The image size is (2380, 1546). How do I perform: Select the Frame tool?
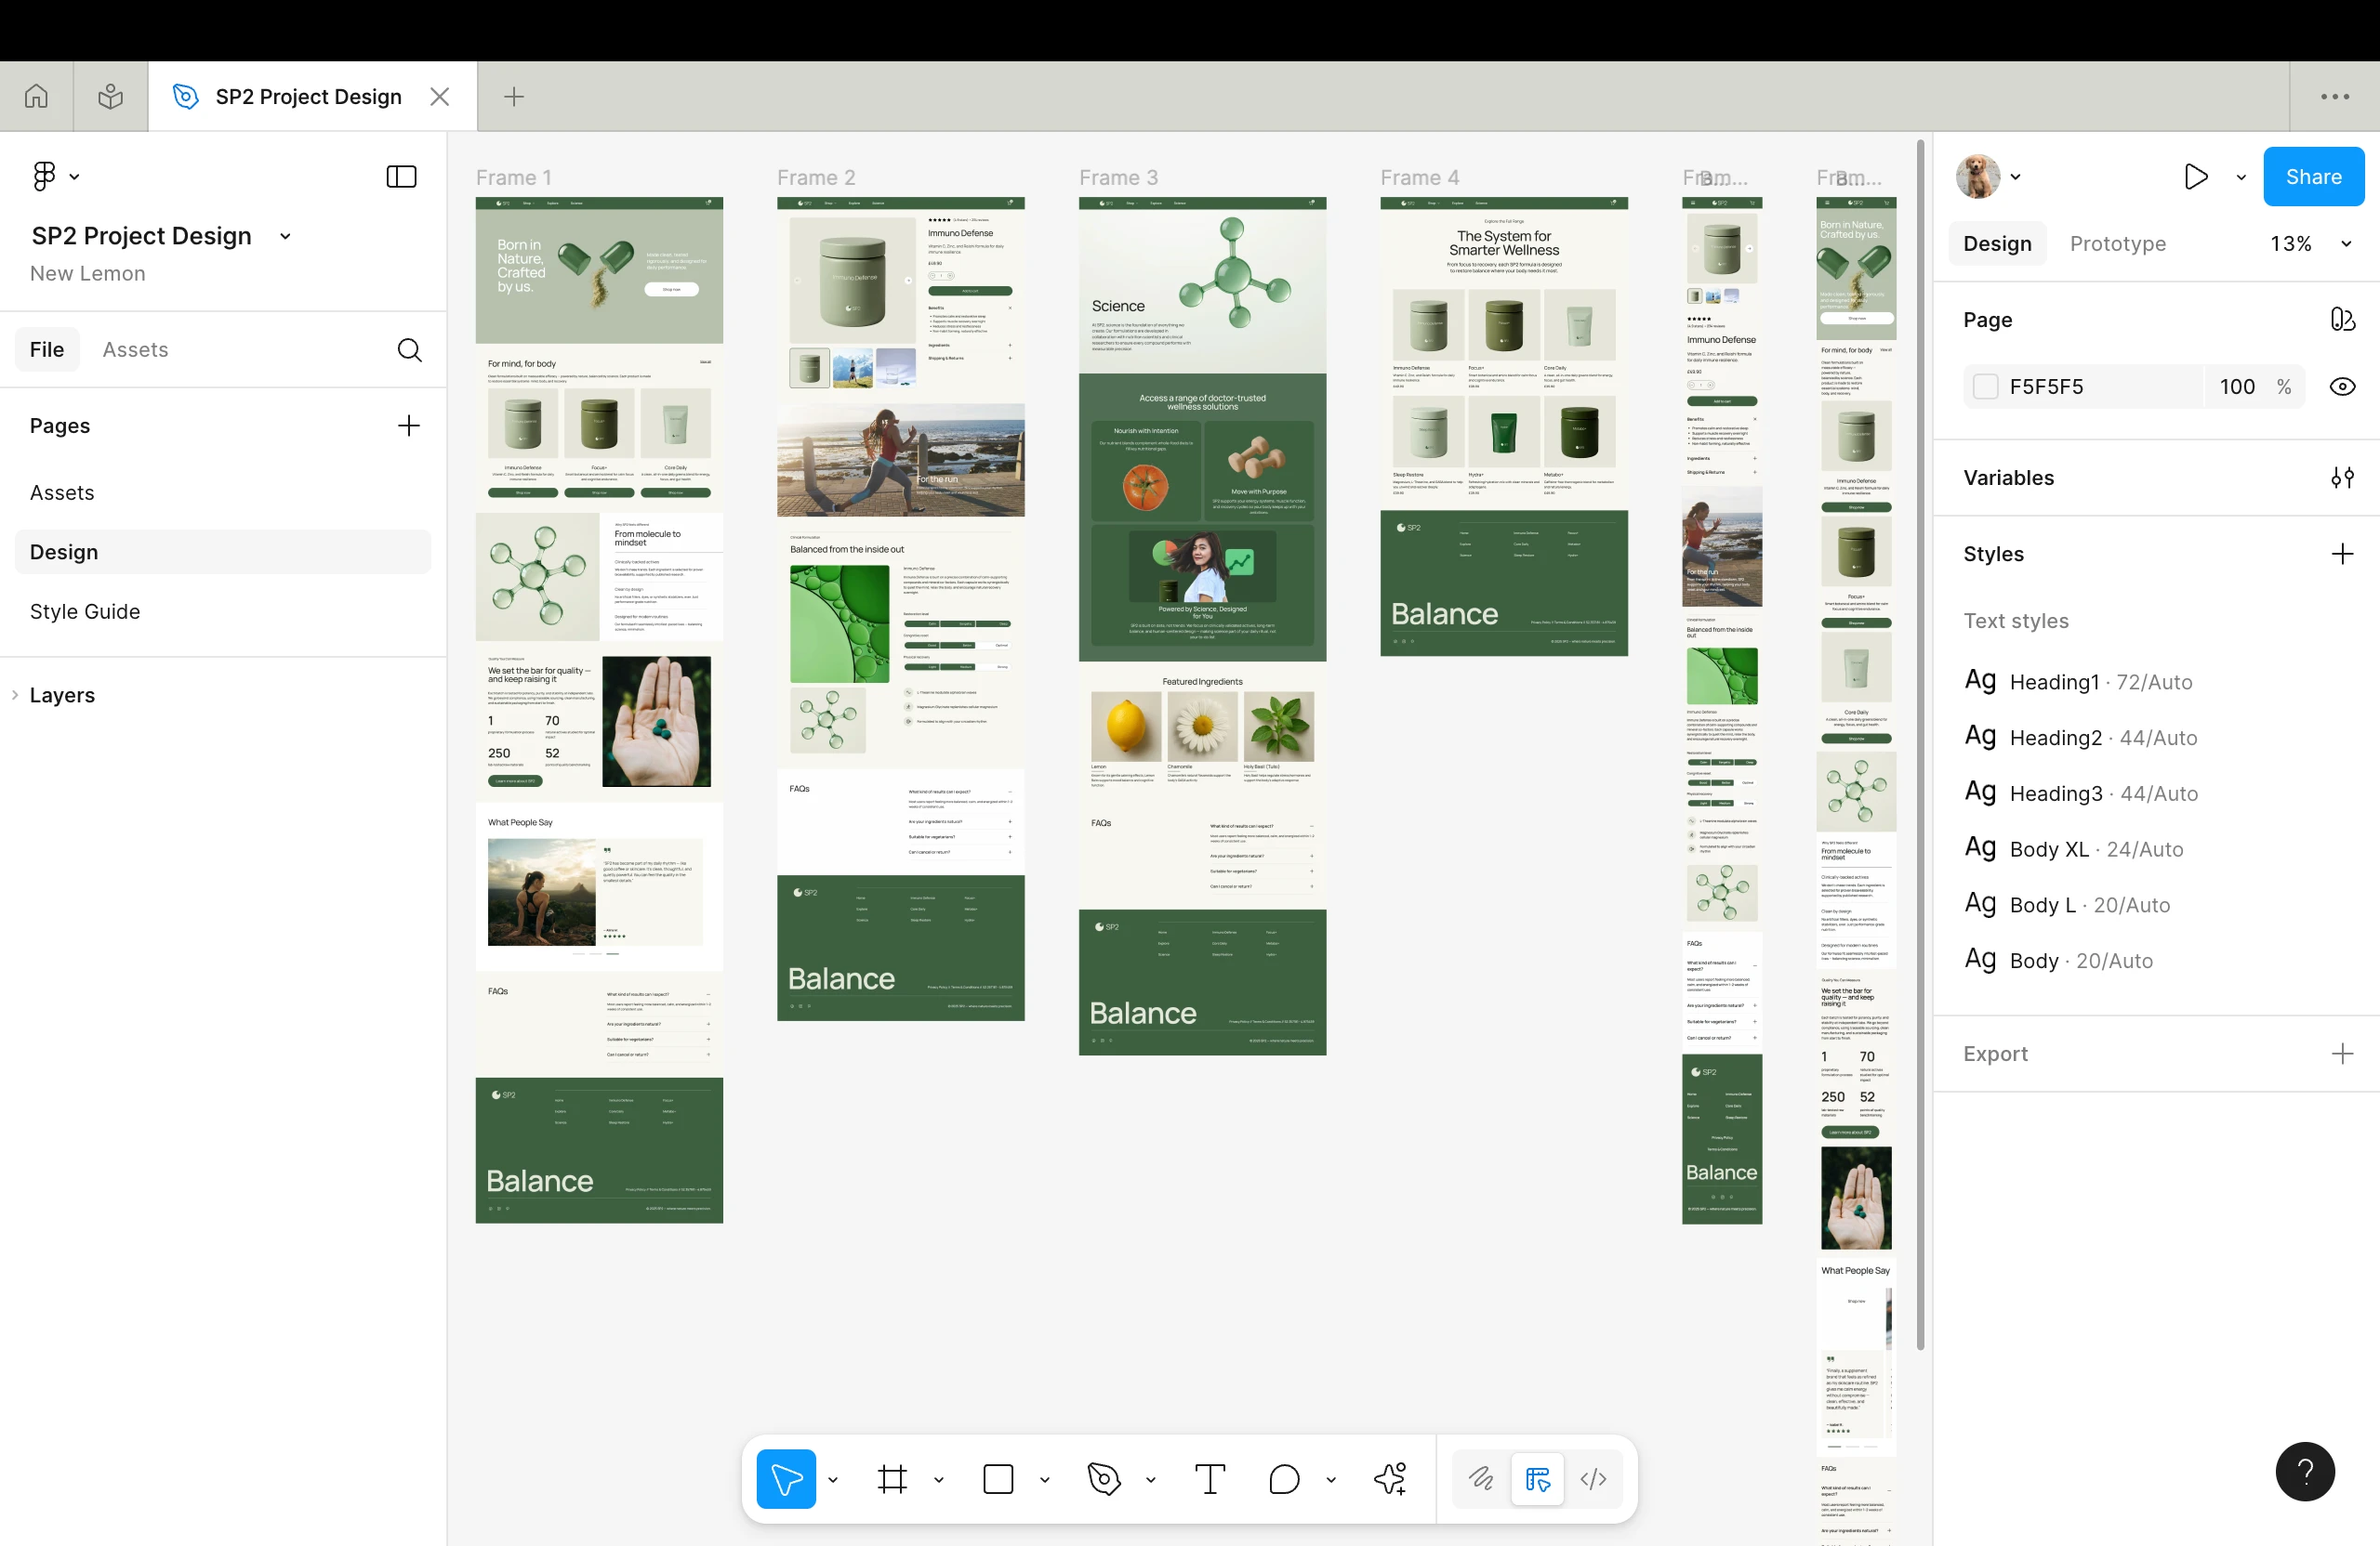tap(891, 1479)
